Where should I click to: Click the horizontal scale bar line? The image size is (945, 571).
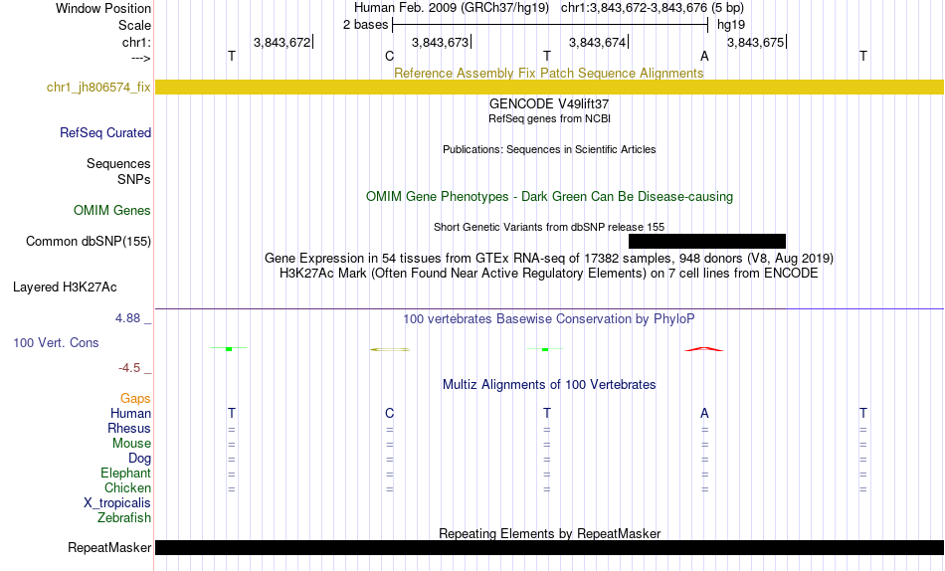coord(550,25)
